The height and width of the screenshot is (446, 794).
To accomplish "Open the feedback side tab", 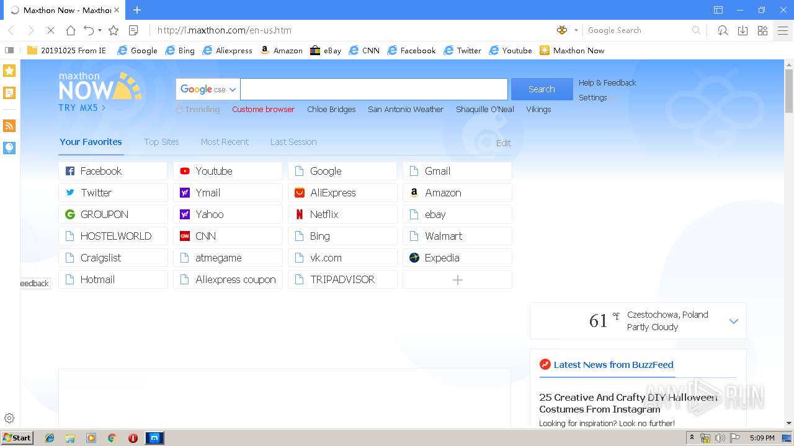I will click(35, 283).
